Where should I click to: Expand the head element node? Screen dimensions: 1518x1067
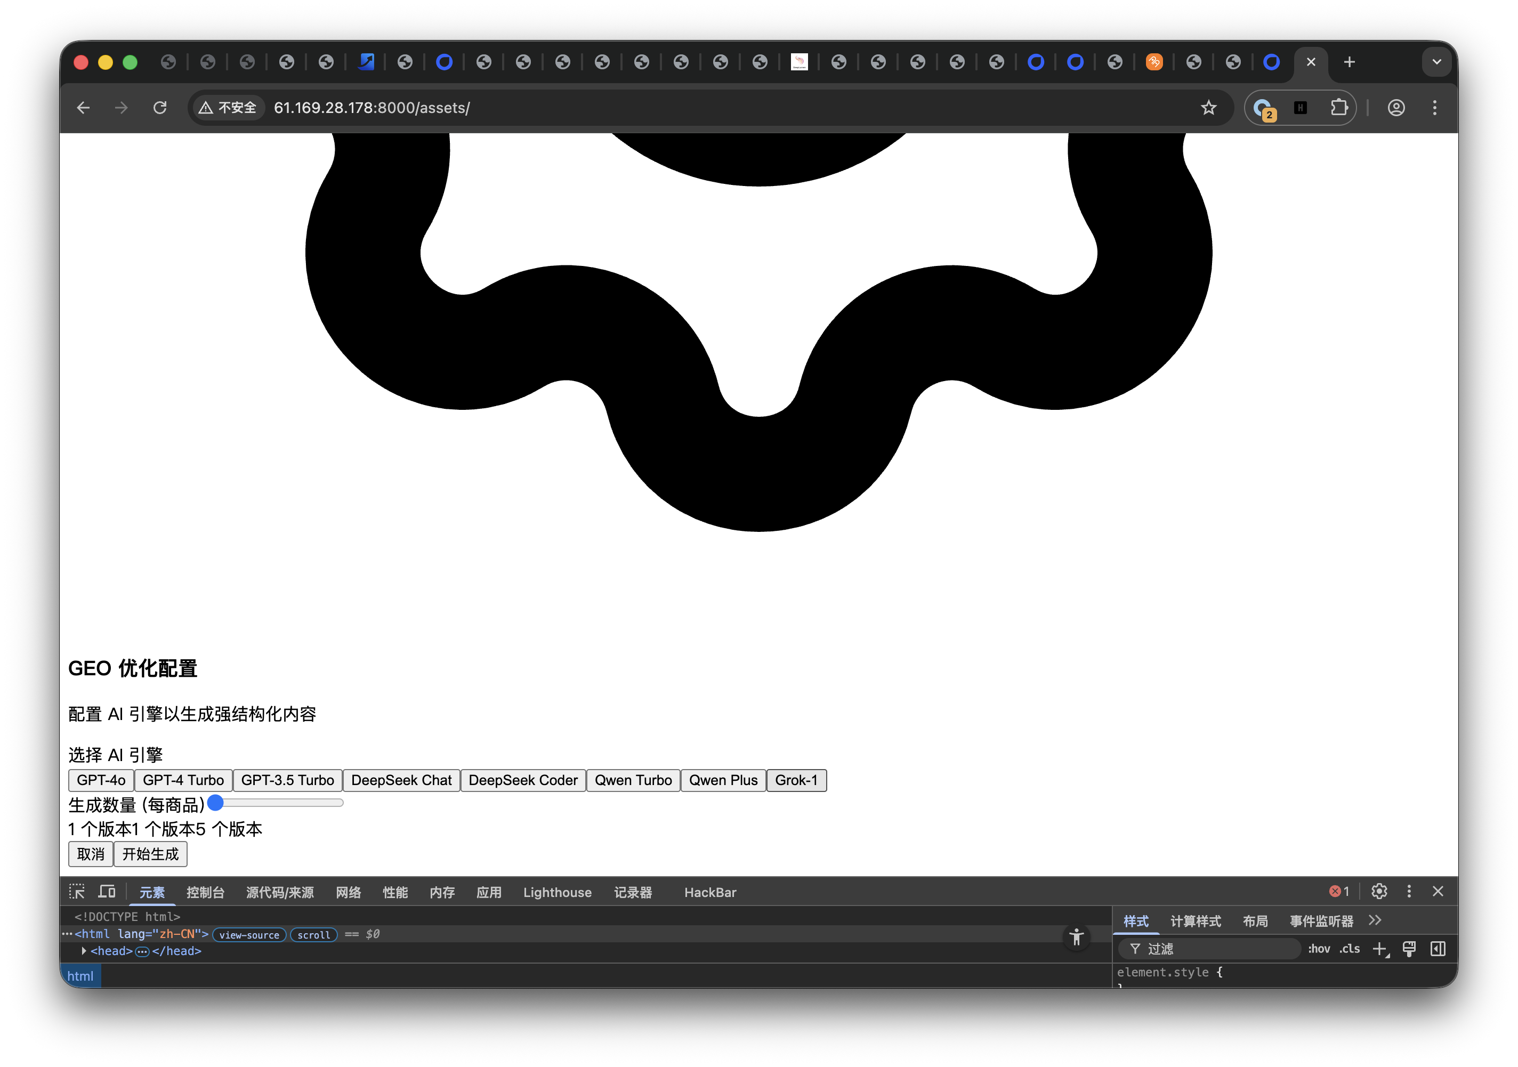pyautogui.click(x=84, y=951)
